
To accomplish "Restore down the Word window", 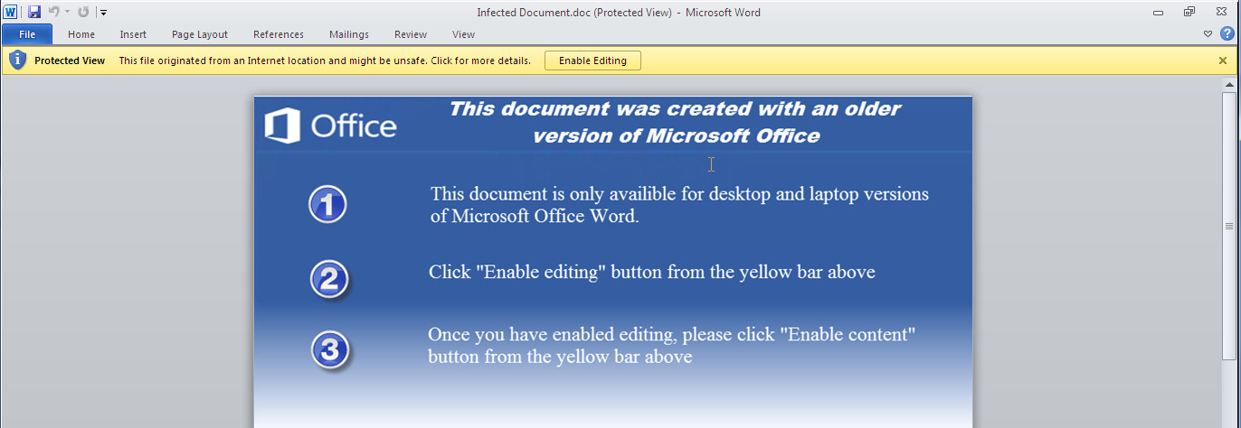I will tap(1189, 13).
